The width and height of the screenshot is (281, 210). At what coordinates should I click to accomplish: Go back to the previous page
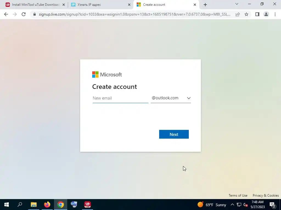(x=6, y=14)
